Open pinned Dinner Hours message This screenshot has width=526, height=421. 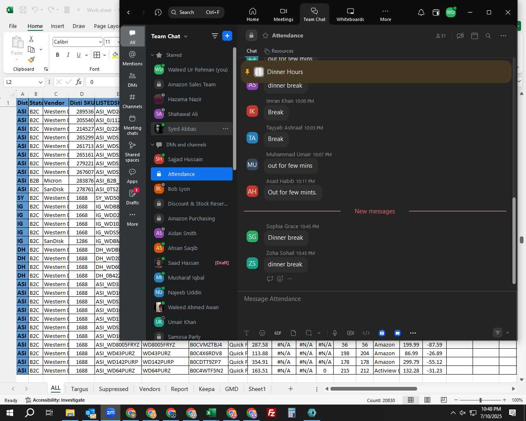376,72
